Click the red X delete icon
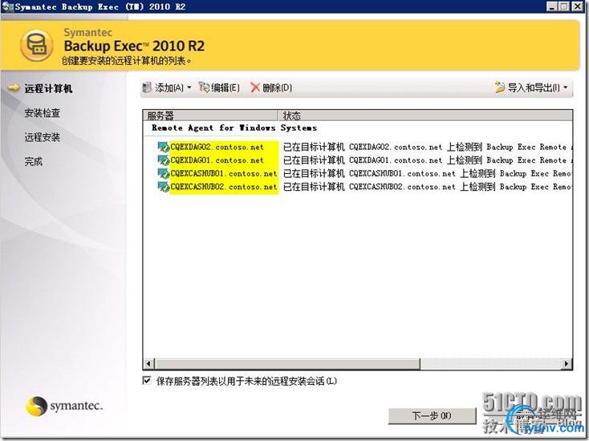Image resolution: width=589 pixels, height=441 pixels. (255, 88)
